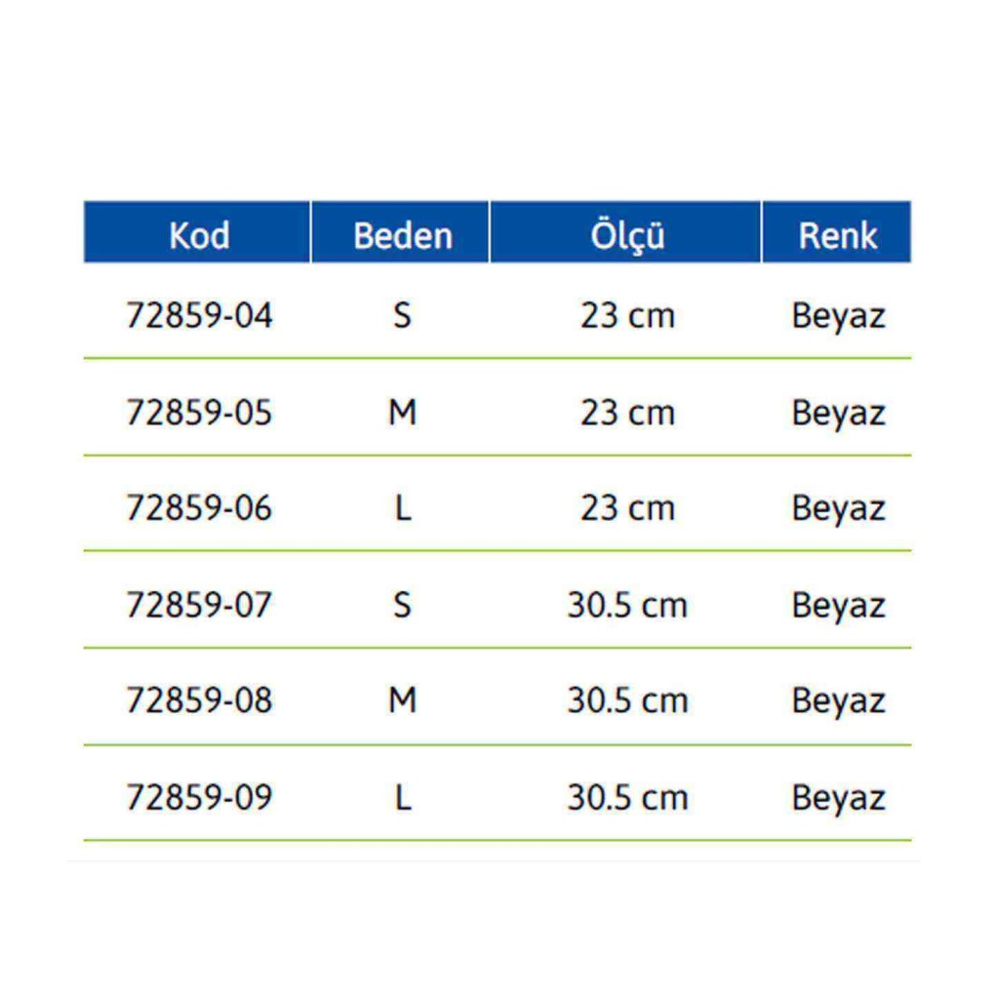The image size is (999, 998).
Task: Select product code 72859-05
Action: (199, 413)
